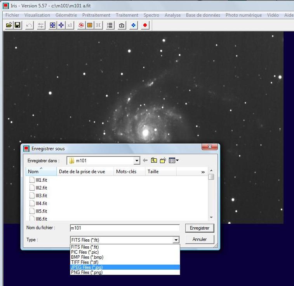Reset zoom with the x1 icon
Viewport: 294px width, 286px height.
tap(70, 25)
